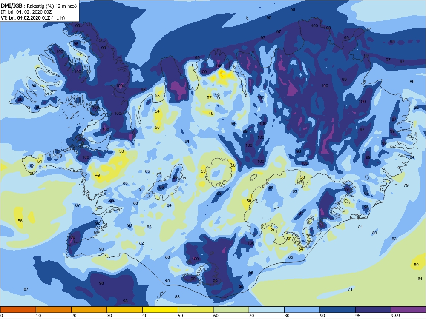Select the amber 30–40 legend swatch
The width and height of the screenshot is (426, 319).
[x=125, y=310]
